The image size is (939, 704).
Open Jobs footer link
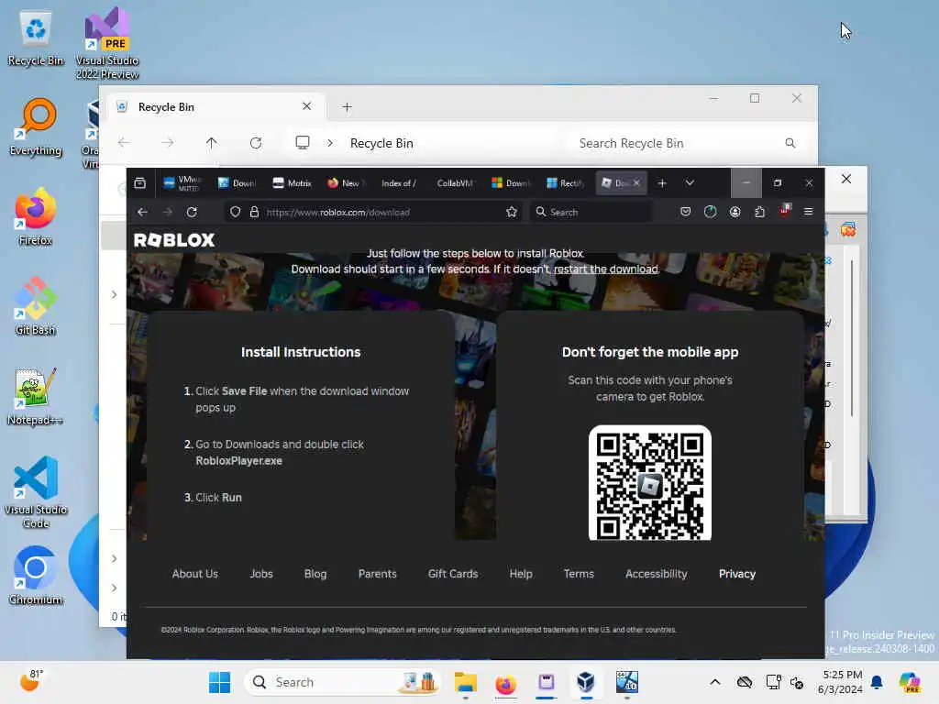click(261, 574)
